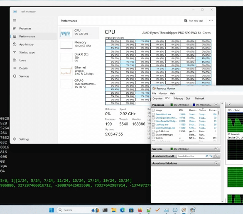The width and height of the screenshot is (243, 214).
Task: Expand the Associated Handles section
Action: (x=216, y=156)
